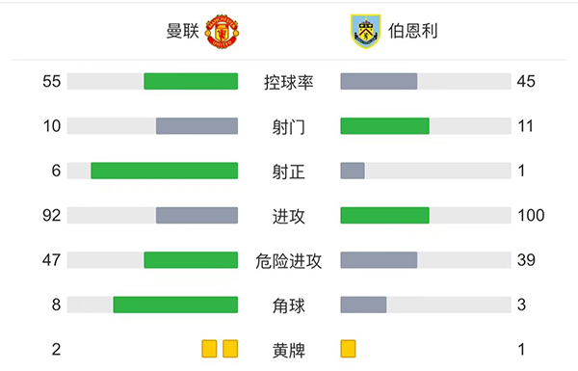Click Manchester United's green 角球 corners bar
The width and height of the screenshot is (578, 371).
pos(175,305)
